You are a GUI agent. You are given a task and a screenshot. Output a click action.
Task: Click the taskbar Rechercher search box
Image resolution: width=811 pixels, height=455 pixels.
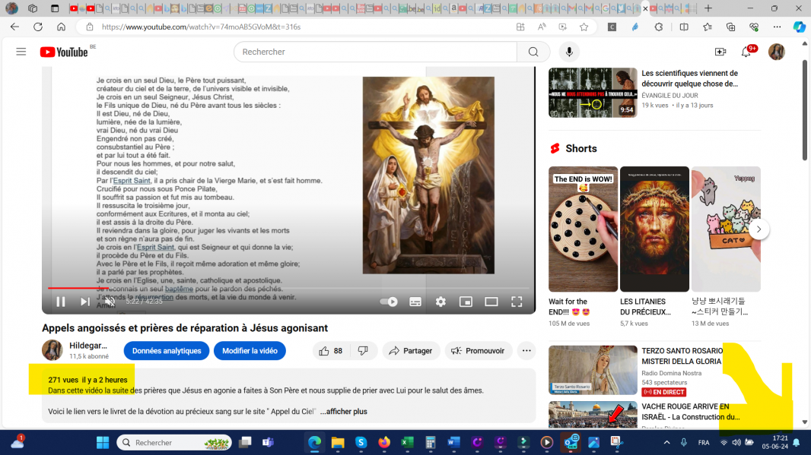click(x=174, y=443)
